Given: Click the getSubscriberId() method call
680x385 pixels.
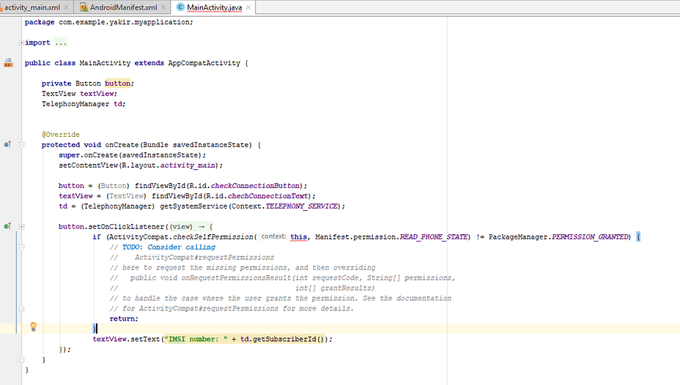Looking at the screenshot, I should [x=289, y=339].
